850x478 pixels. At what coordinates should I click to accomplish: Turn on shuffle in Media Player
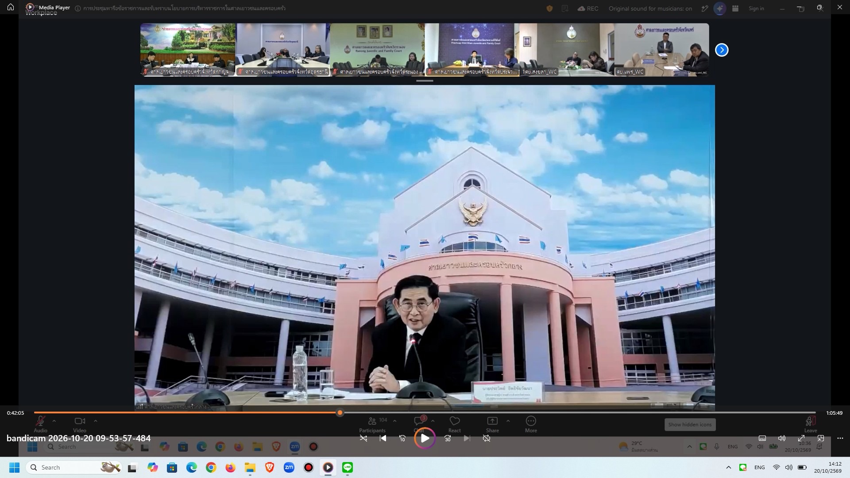click(x=363, y=438)
